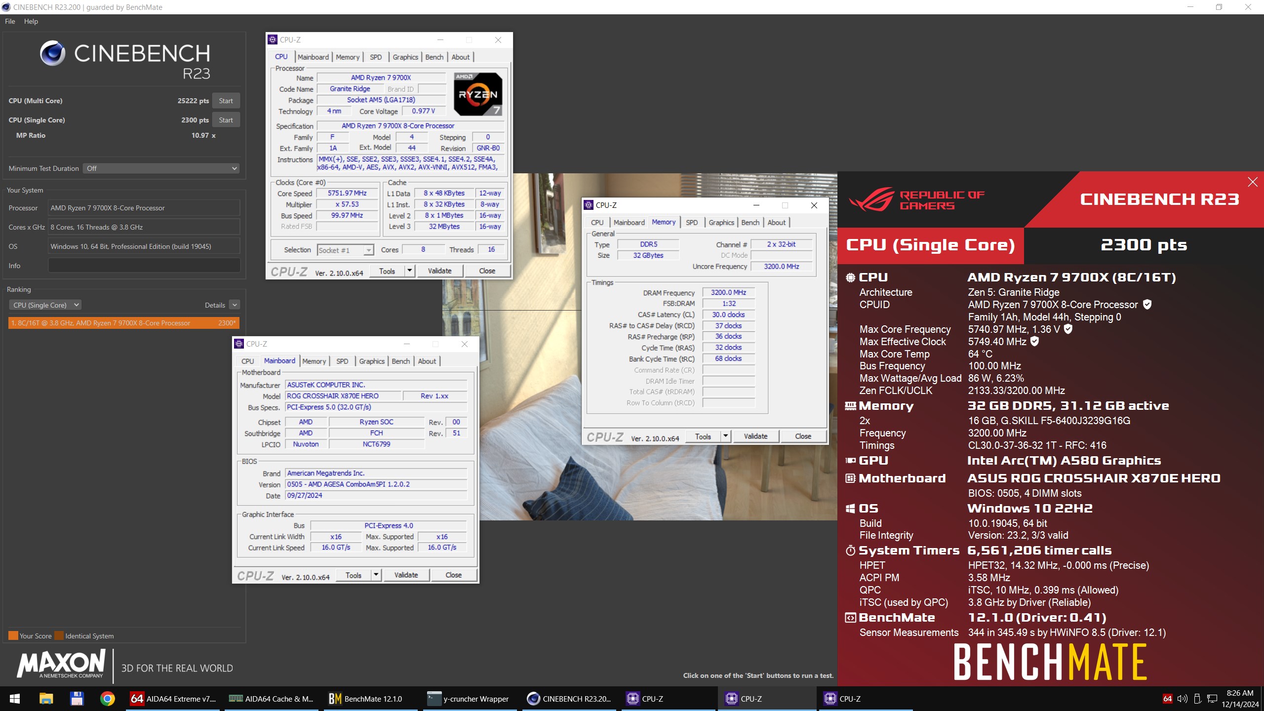Click the Core Speed value 5751.97 MHz
This screenshot has width=1264, height=711.
347,194
